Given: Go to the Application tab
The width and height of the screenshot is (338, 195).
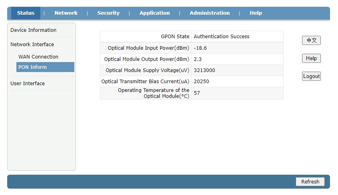Looking at the screenshot, I should point(155,13).
